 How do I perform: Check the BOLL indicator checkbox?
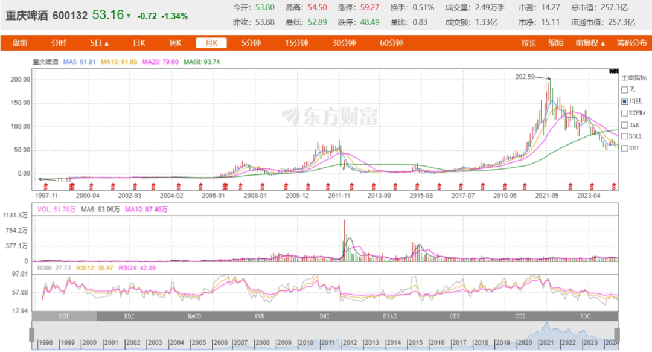[x=624, y=136]
